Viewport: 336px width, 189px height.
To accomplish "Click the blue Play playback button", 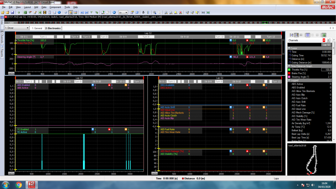I will point(114,12).
